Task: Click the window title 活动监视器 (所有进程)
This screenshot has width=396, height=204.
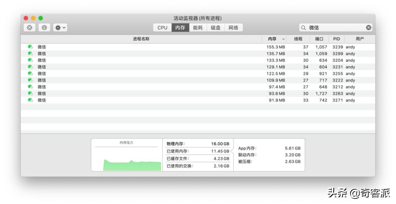Action: tap(198, 18)
